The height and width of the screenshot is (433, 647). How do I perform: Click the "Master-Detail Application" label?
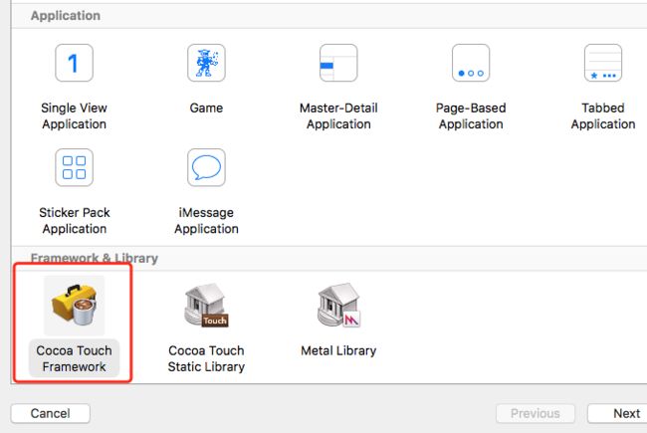tap(338, 116)
